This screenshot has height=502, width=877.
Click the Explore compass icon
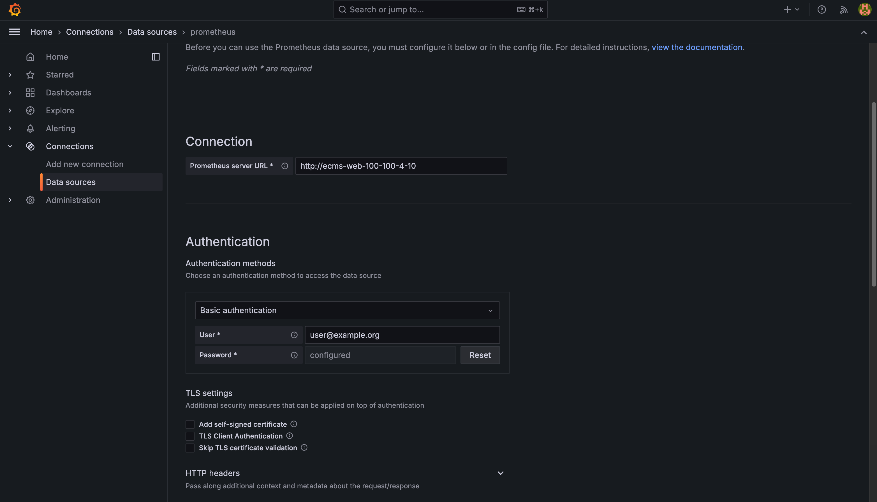click(30, 111)
